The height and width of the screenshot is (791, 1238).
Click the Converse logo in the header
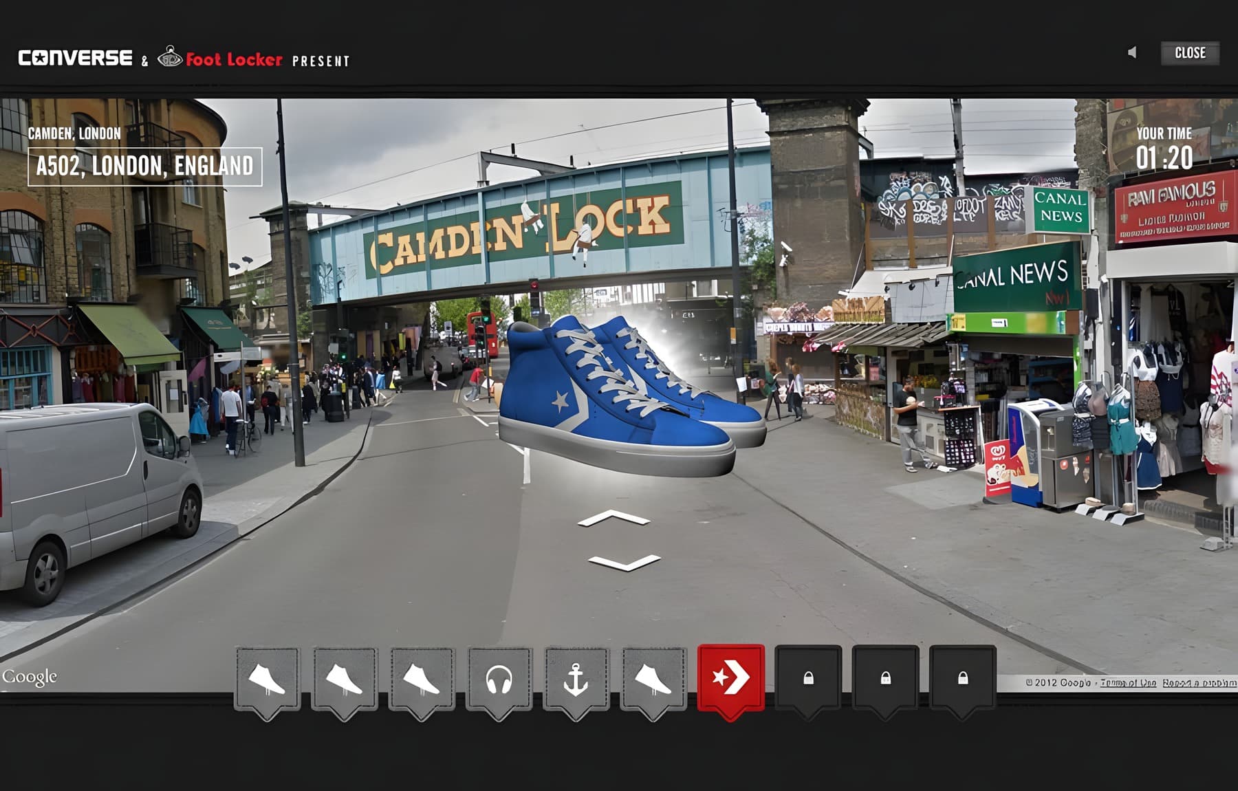76,58
